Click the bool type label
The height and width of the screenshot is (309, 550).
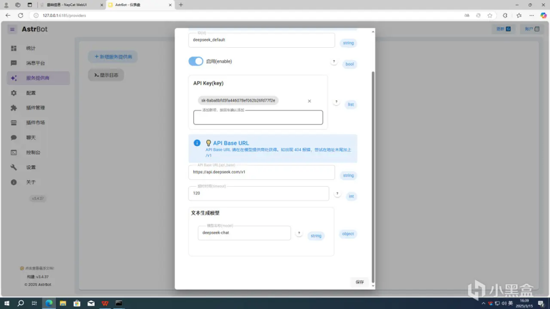[349, 64]
